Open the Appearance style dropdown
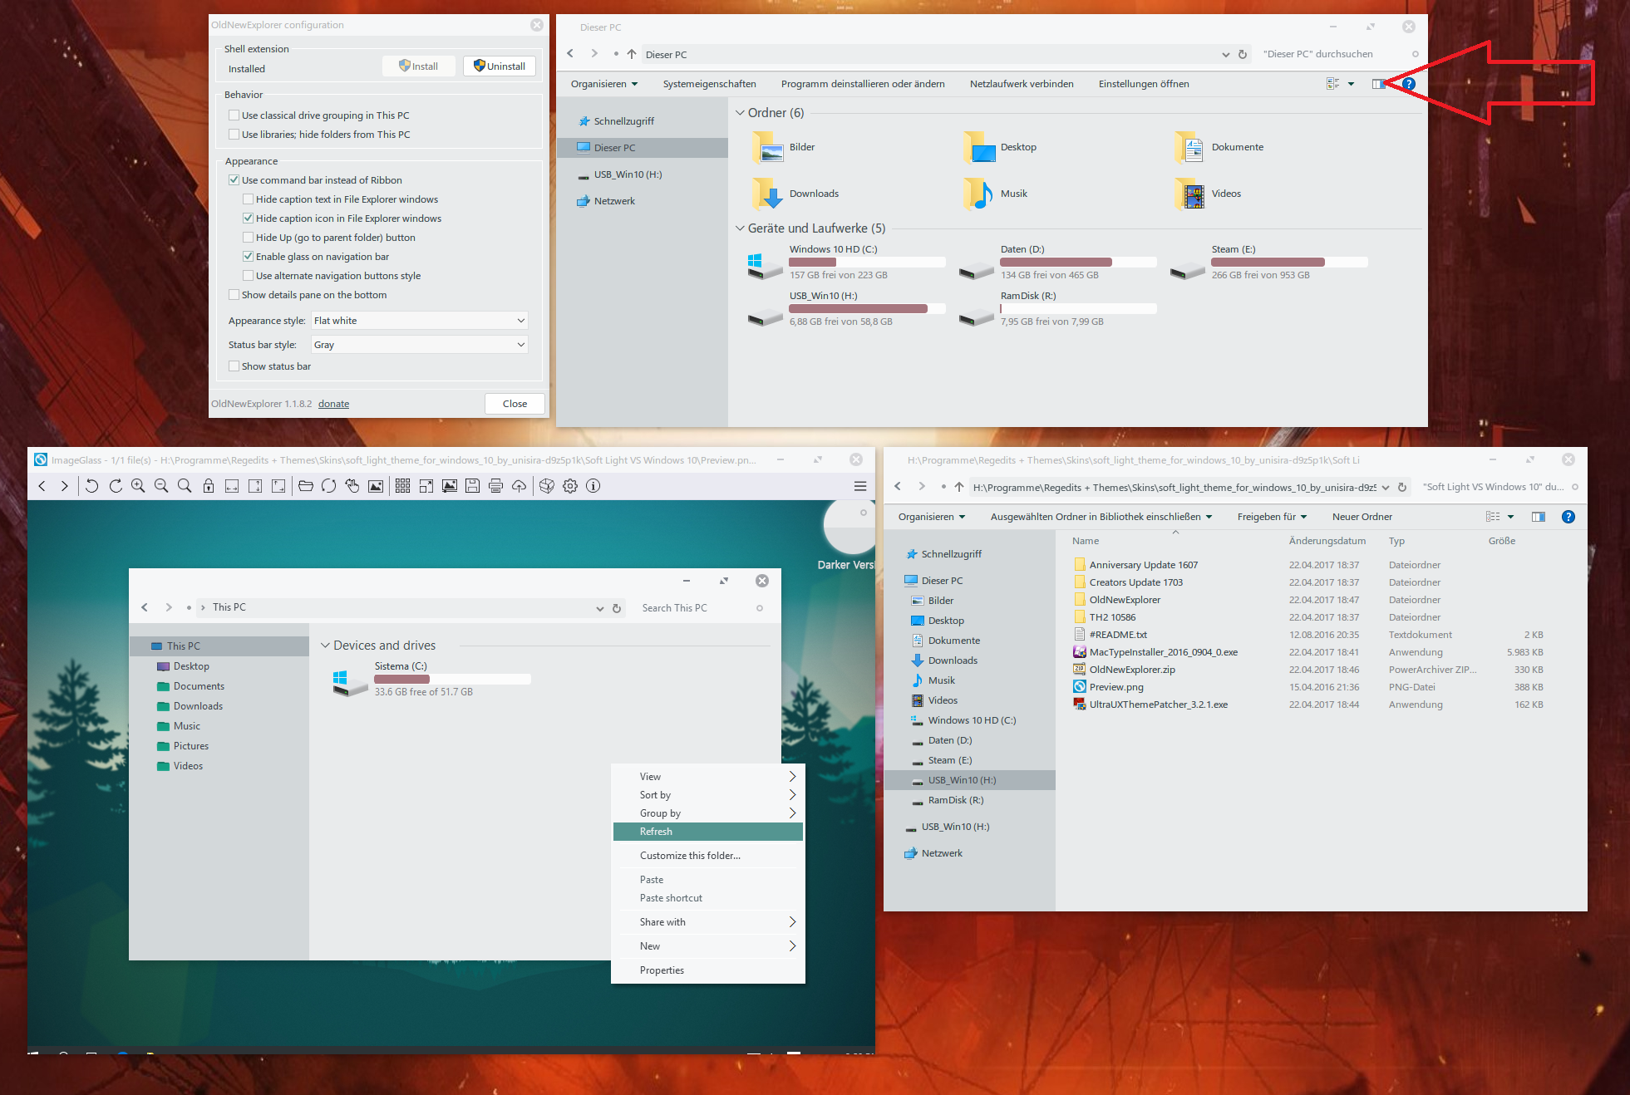Screen dimensions: 1630x1095 (420, 321)
